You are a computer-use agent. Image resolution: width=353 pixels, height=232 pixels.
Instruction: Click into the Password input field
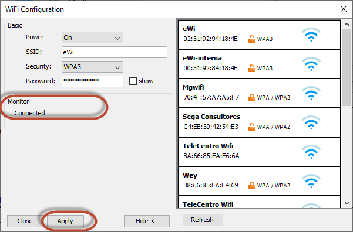(92, 81)
